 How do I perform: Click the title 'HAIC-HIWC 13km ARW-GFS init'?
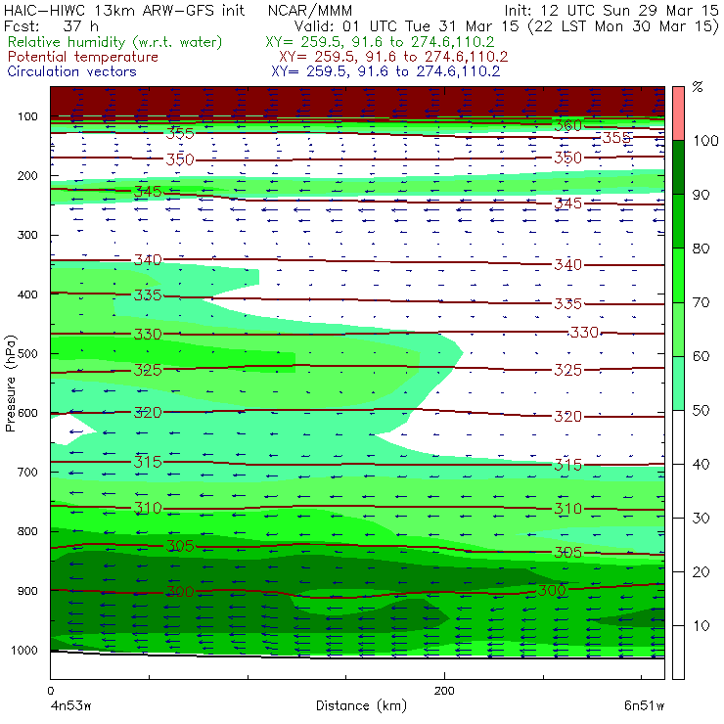click(124, 10)
